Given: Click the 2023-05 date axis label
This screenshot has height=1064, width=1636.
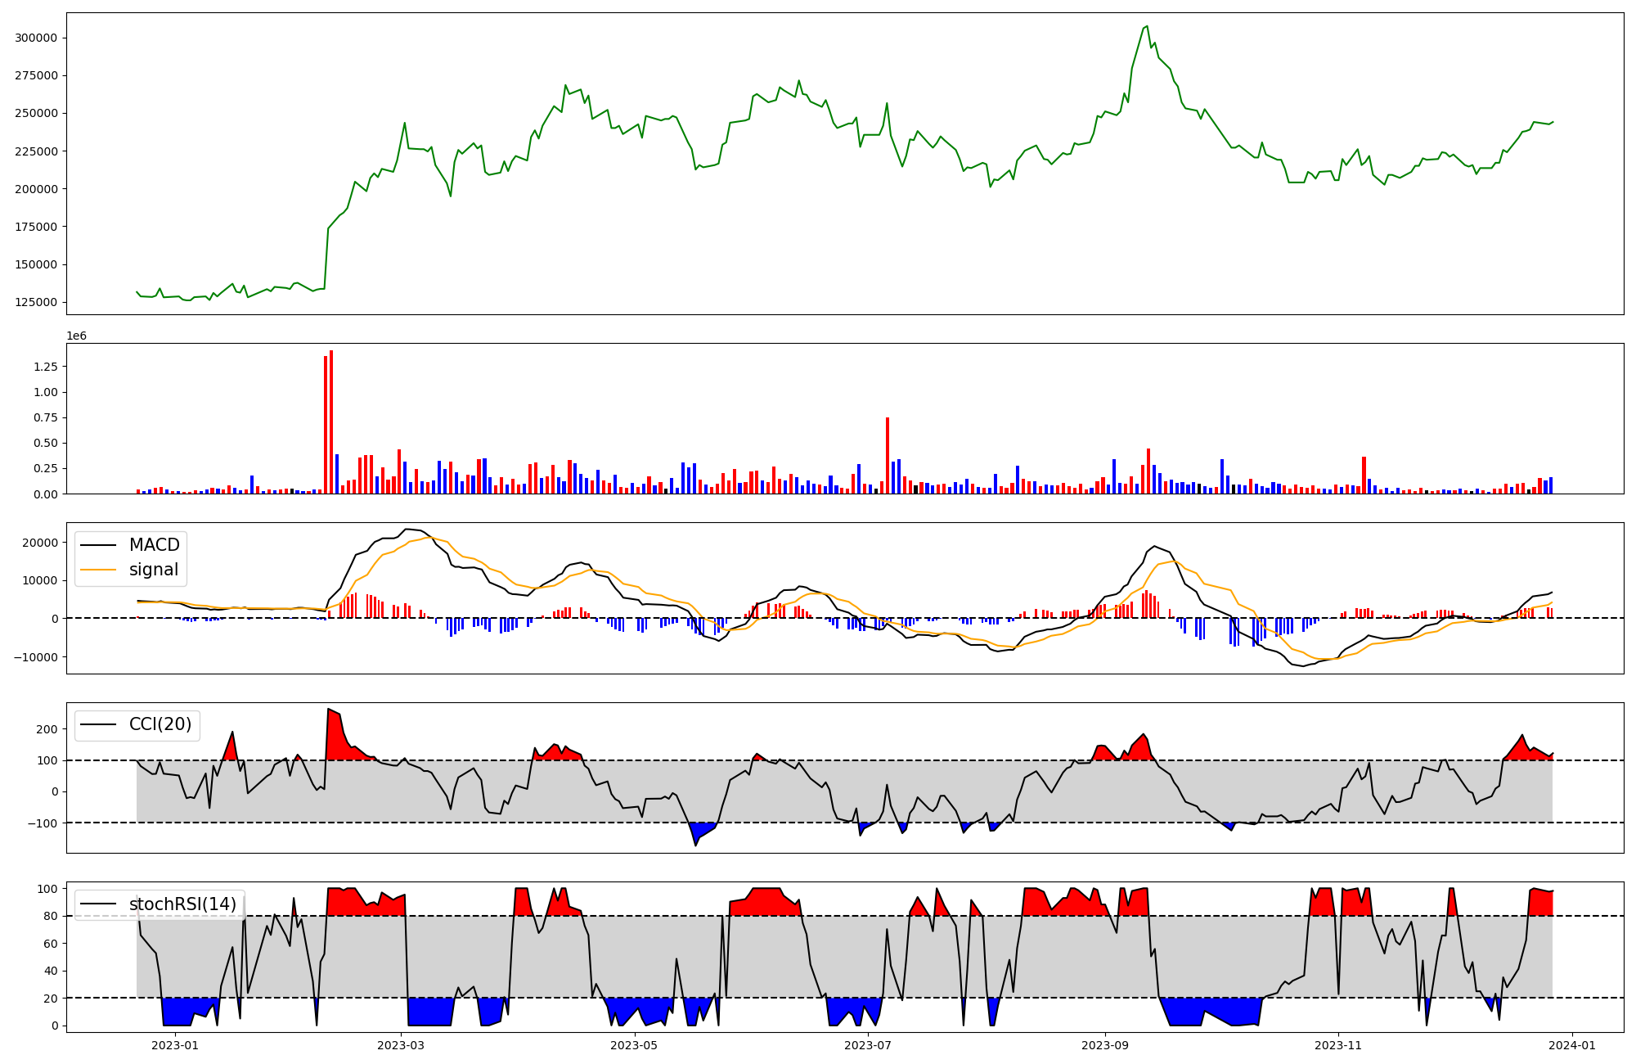Looking at the screenshot, I should point(634,1045).
